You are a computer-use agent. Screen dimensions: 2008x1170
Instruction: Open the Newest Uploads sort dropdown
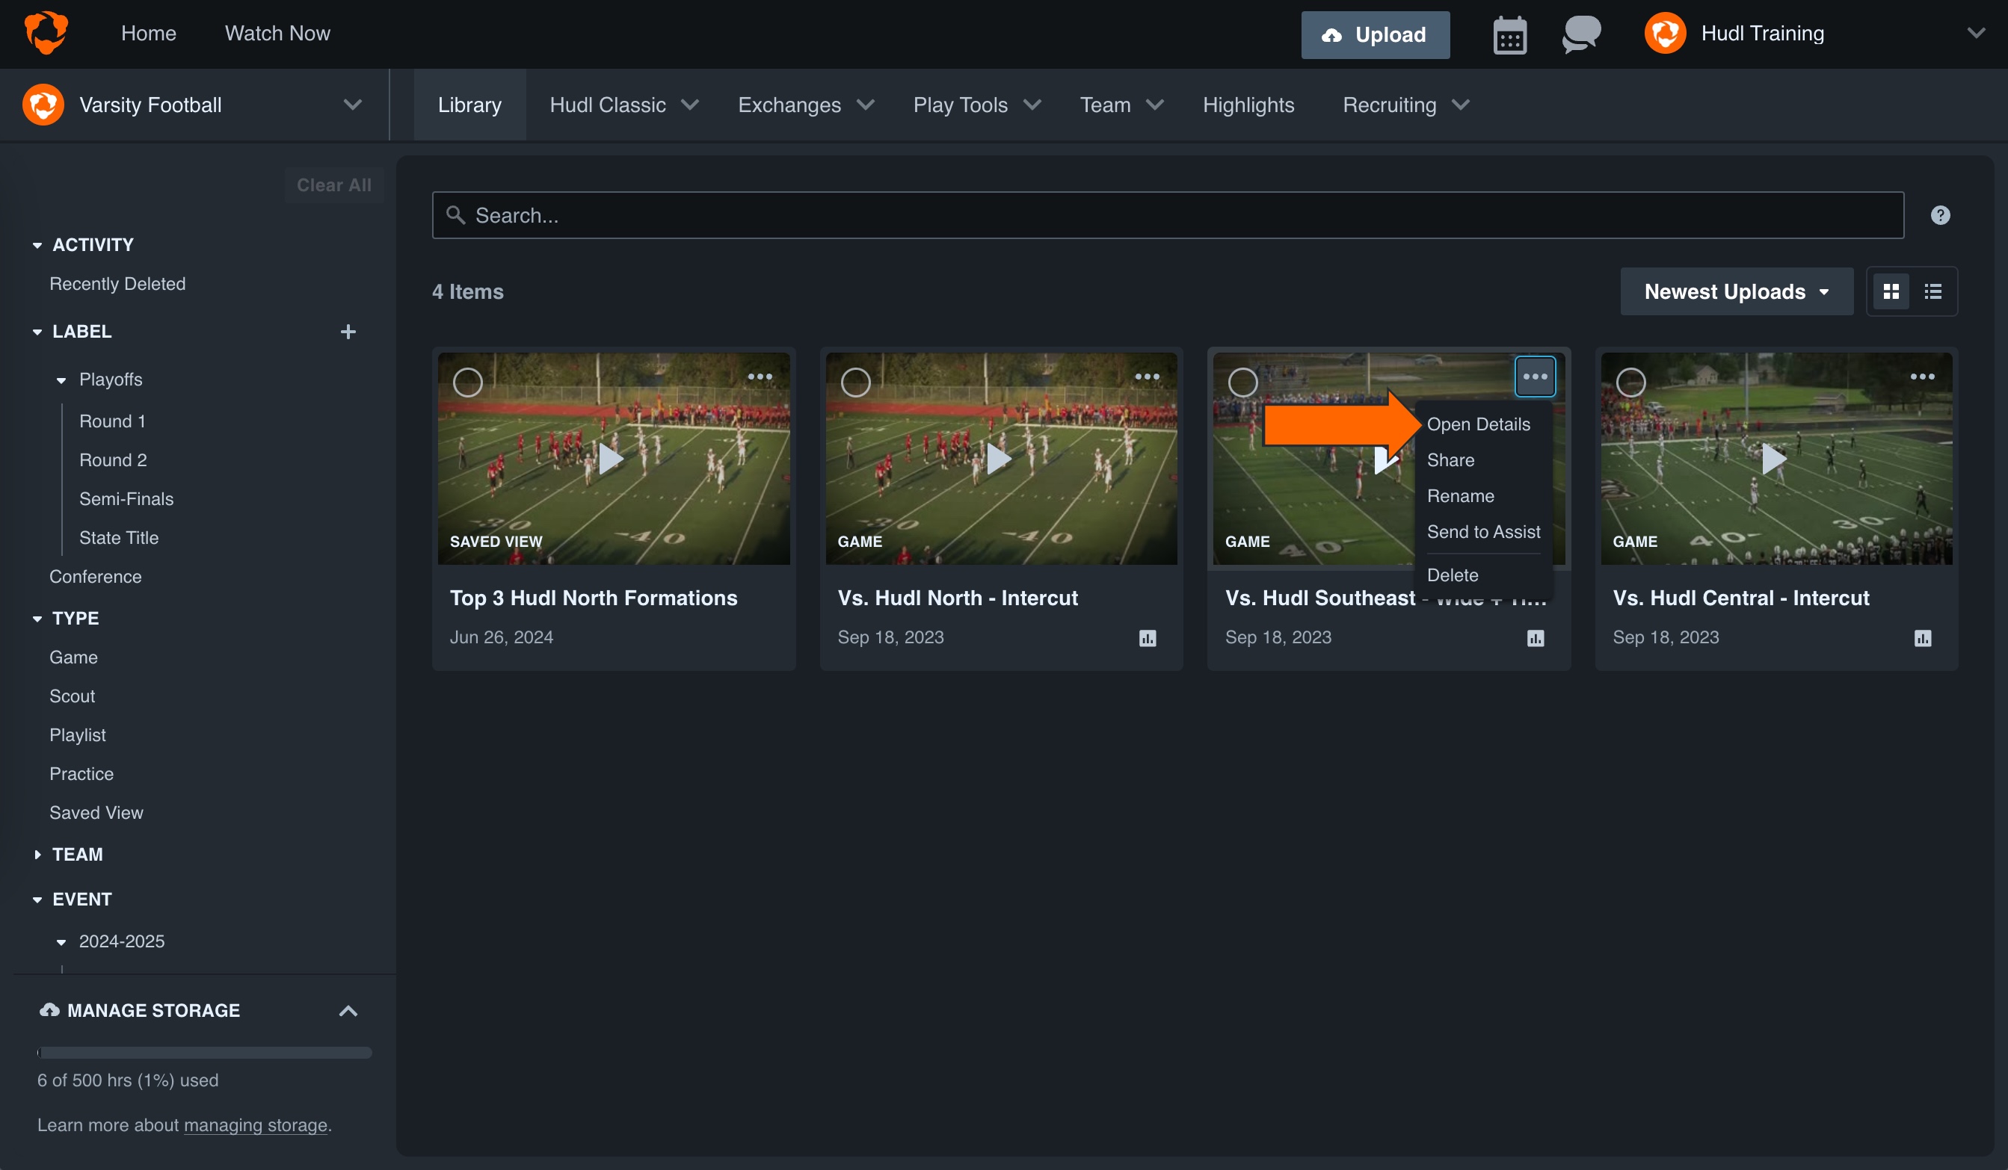tap(1737, 291)
